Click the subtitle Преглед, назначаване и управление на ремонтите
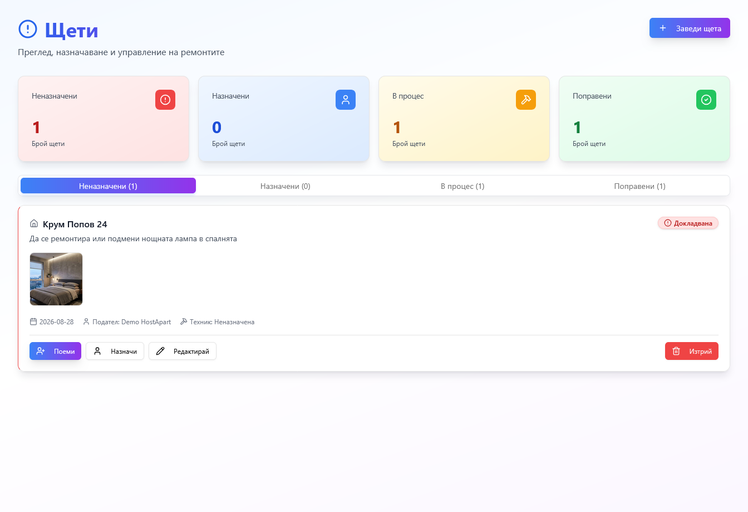The height and width of the screenshot is (512, 748). coord(121,52)
